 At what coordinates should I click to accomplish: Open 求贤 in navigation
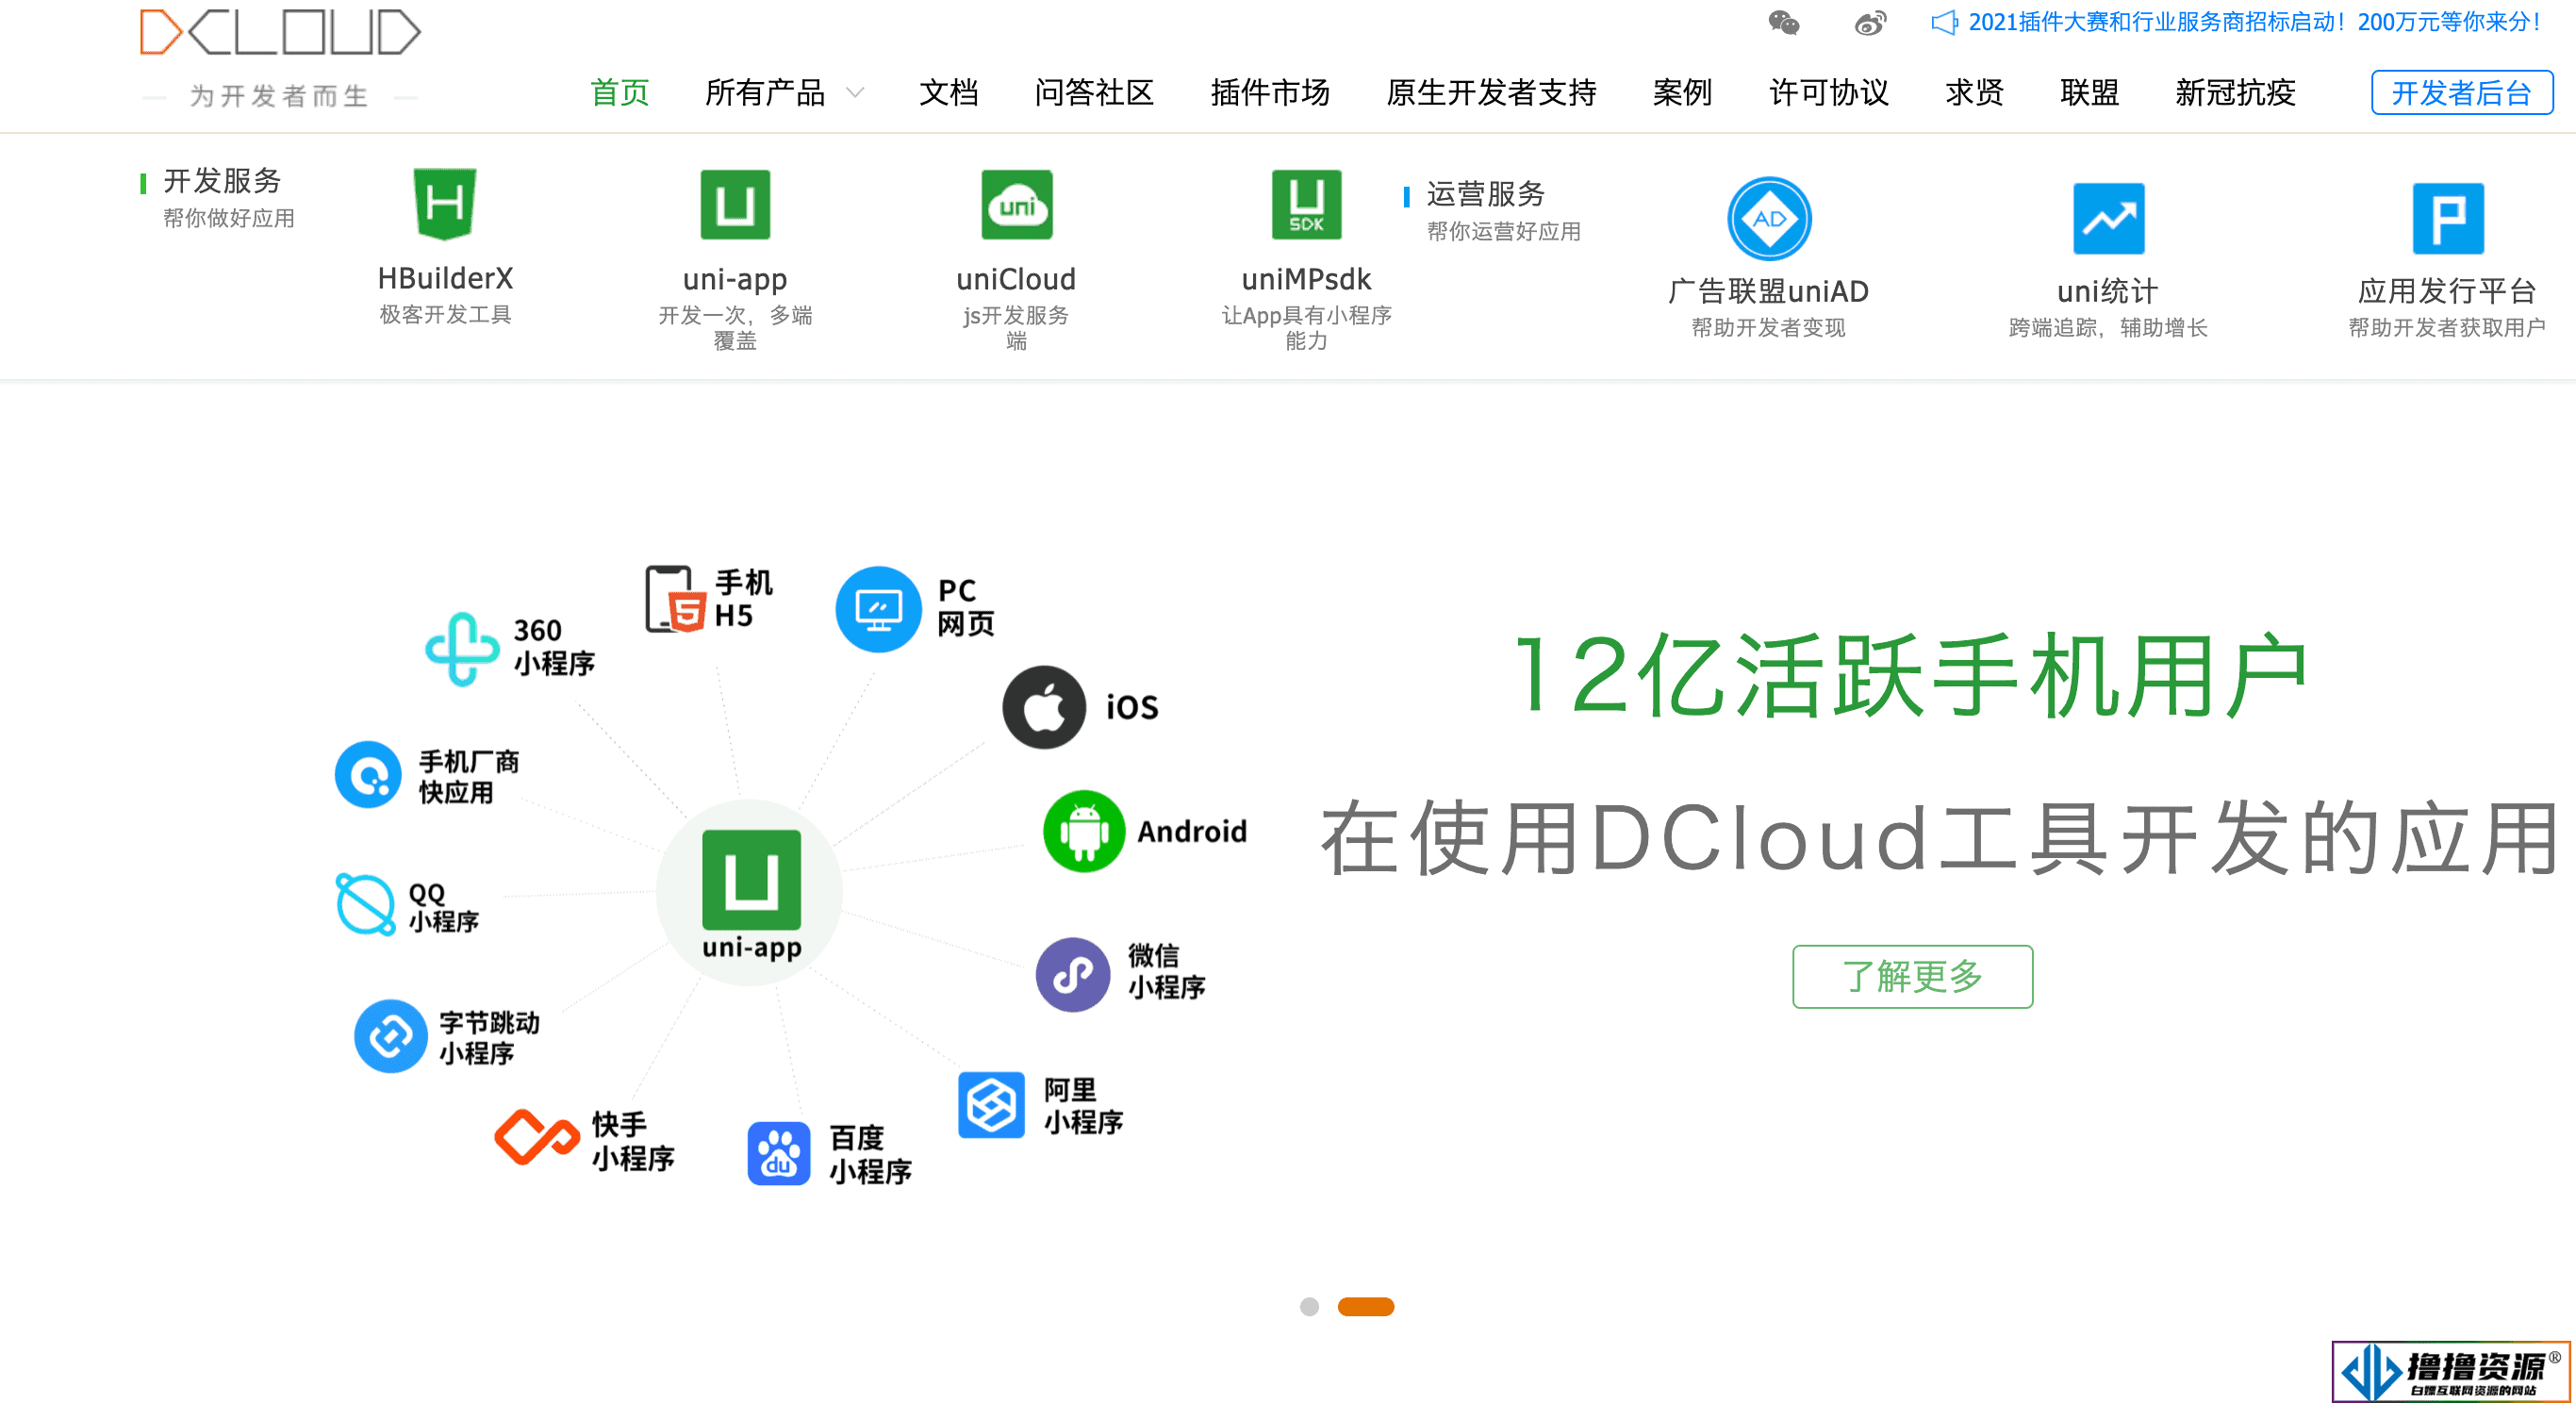click(1975, 93)
